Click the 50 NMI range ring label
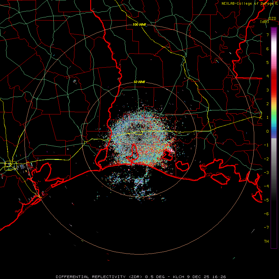 [x=139, y=82]
